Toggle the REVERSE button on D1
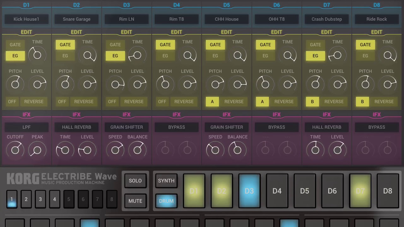 34,102
